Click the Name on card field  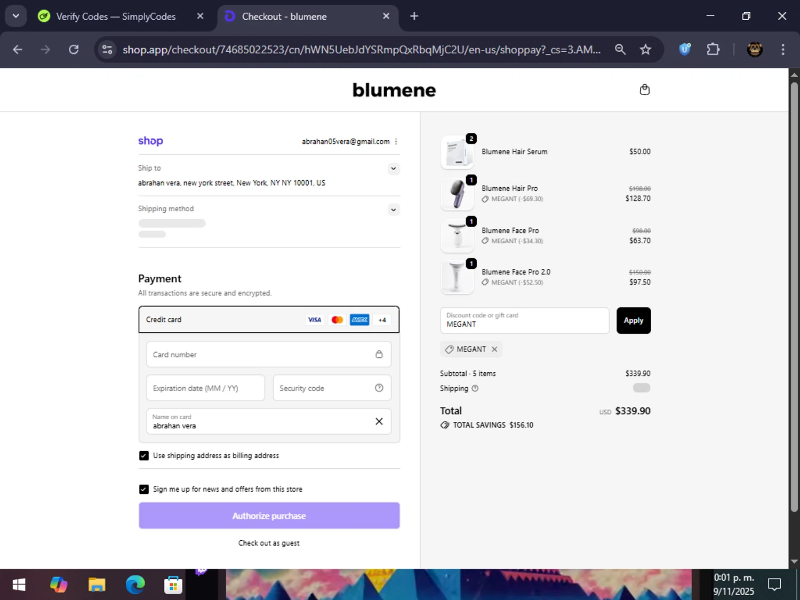click(x=269, y=421)
